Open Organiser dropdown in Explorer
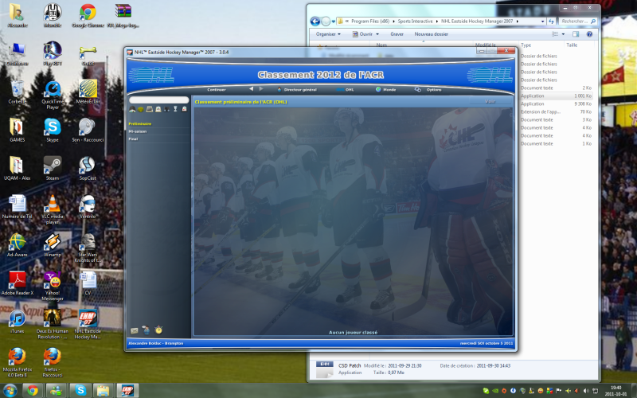This screenshot has height=398, width=637. coord(328,34)
